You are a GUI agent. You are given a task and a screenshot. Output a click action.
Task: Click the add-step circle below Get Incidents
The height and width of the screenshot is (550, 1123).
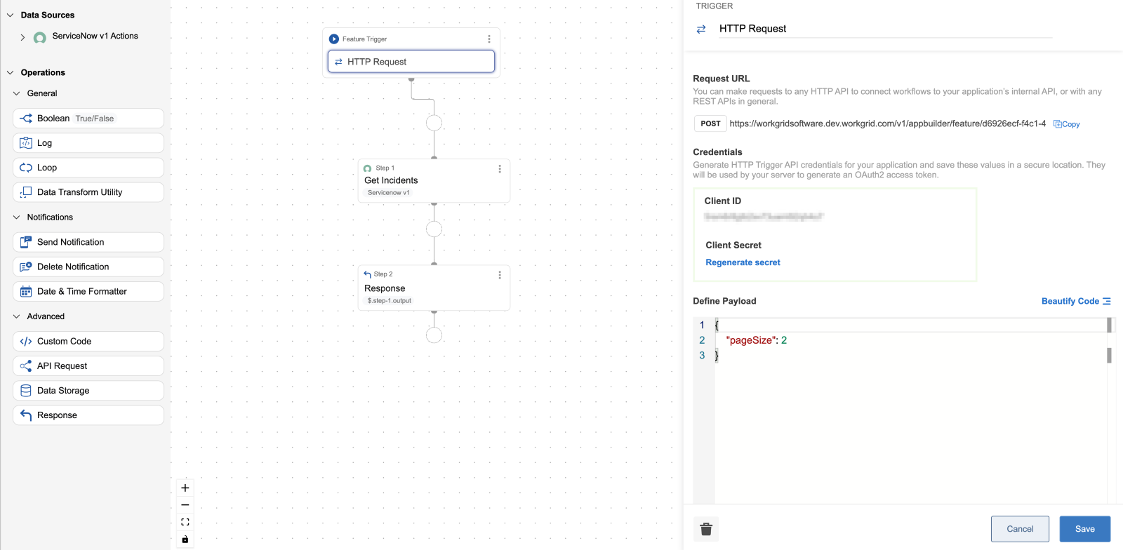tap(434, 229)
